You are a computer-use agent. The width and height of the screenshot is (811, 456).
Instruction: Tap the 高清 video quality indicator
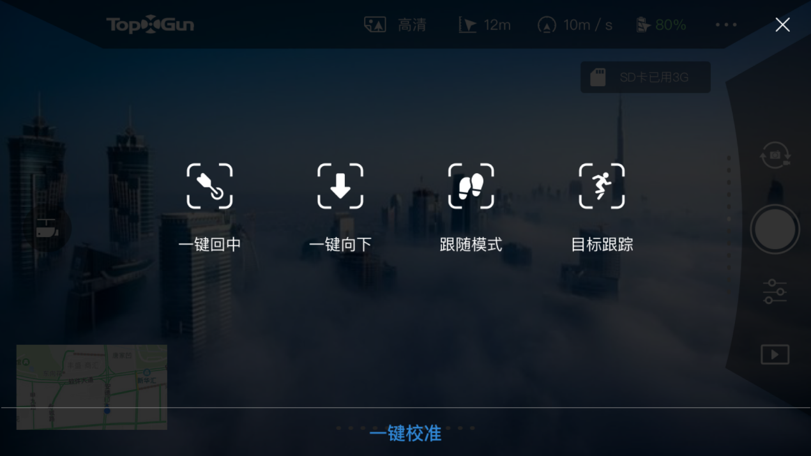pyautogui.click(x=395, y=25)
